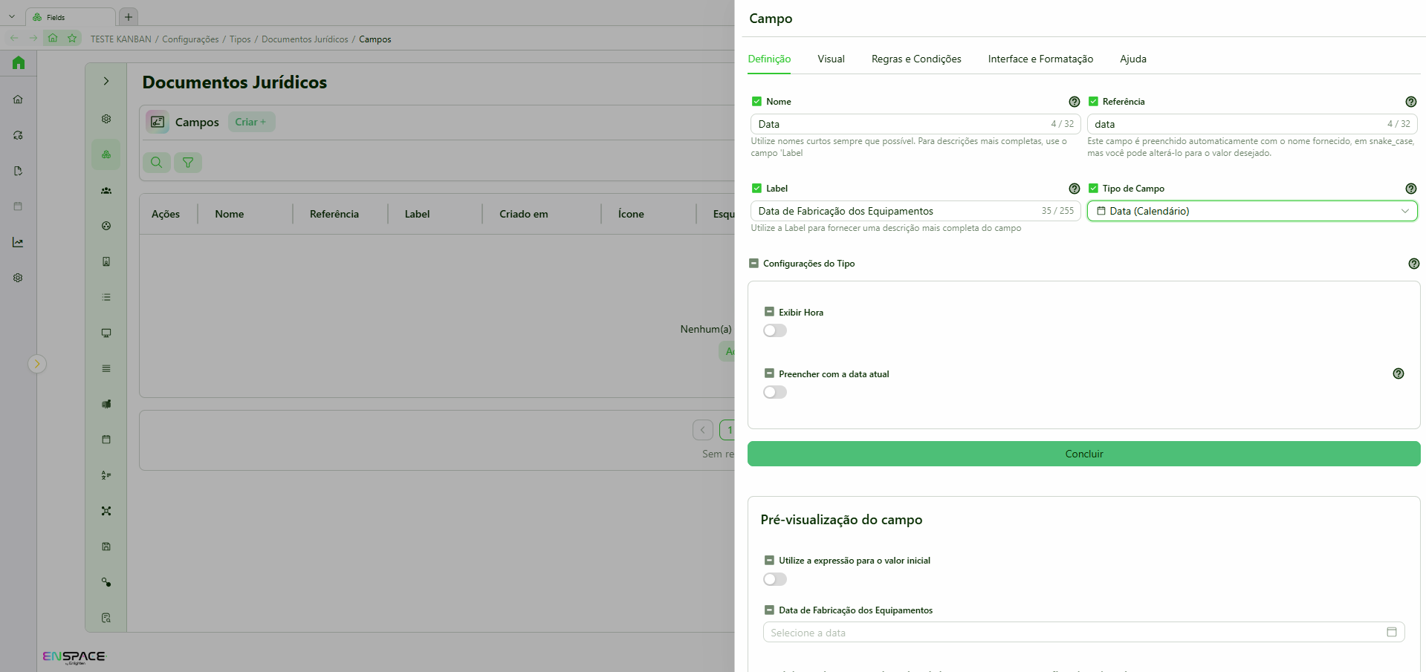Viewport: 1426px width, 672px height.
Task: Open help icon for Preencher com a data atual
Action: pos(1398,373)
